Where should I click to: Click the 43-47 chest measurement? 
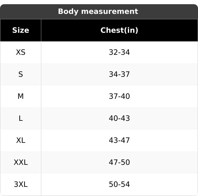coord(119,140)
